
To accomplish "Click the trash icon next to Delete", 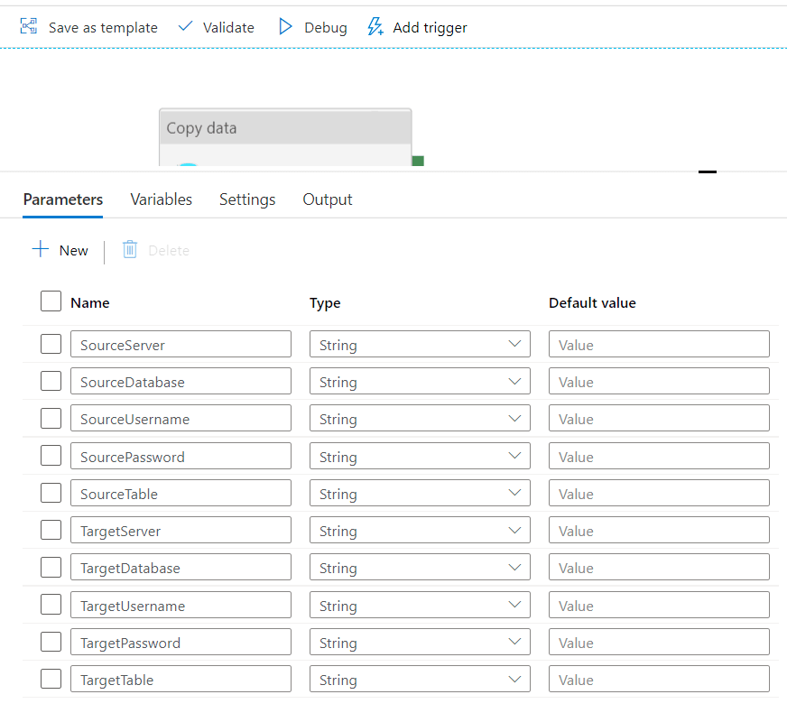I will [129, 250].
